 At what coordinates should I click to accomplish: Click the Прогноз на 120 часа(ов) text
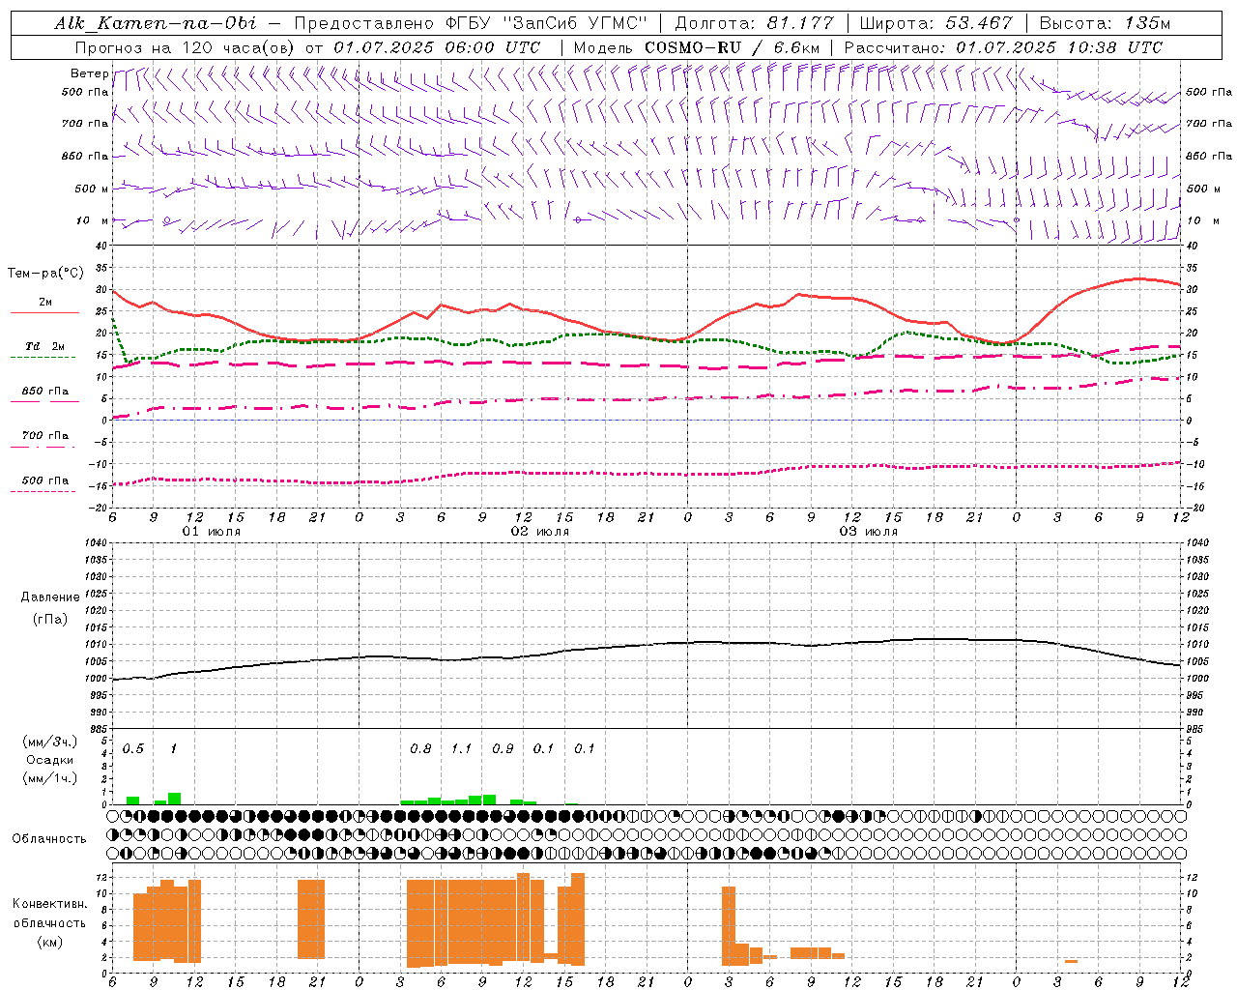tap(186, 47)
